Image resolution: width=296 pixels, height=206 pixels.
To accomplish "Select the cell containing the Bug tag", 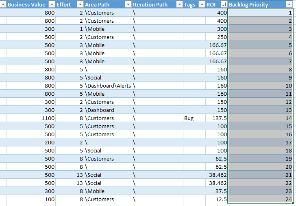I will click(194, 118).
